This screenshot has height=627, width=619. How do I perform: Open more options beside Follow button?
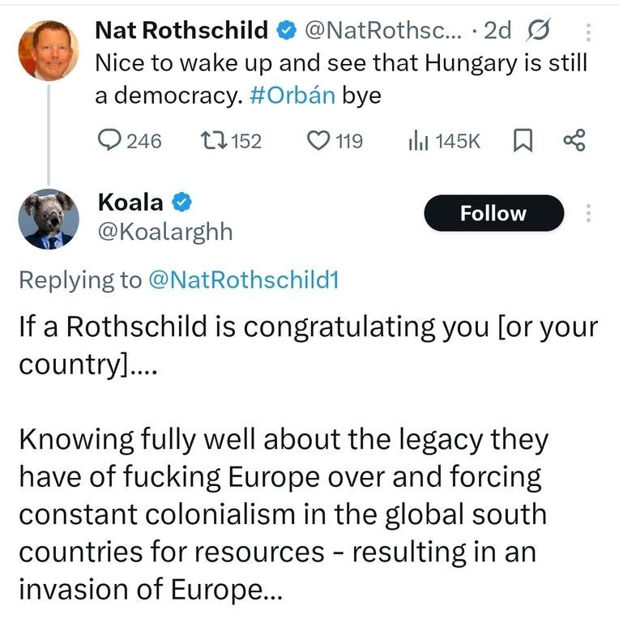pyautogui.click(x=588, y=213)
